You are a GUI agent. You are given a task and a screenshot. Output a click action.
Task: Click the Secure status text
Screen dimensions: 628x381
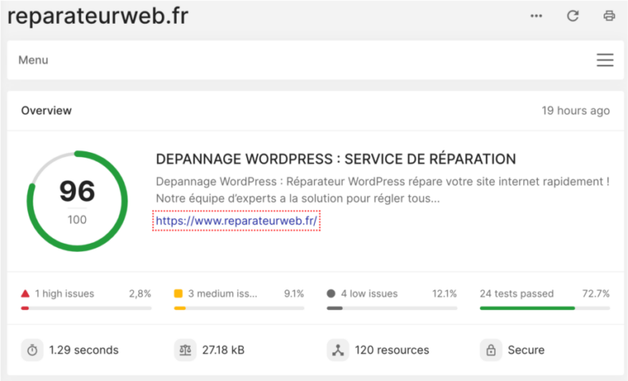(x=526, y=350)
